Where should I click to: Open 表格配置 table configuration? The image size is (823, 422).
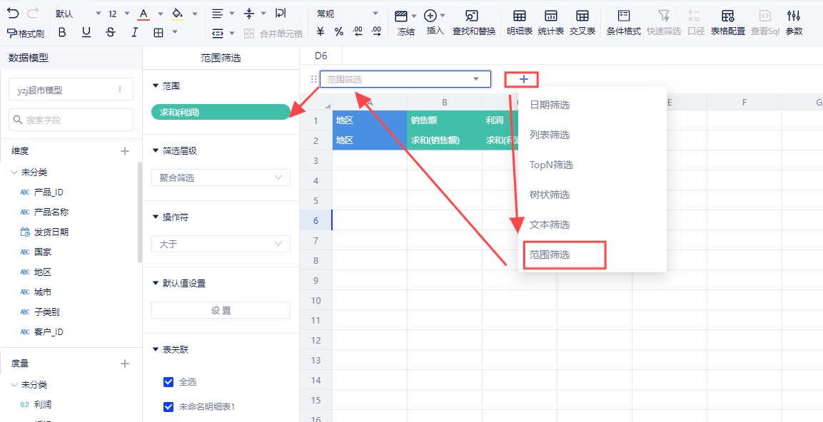tap(727, 23)
